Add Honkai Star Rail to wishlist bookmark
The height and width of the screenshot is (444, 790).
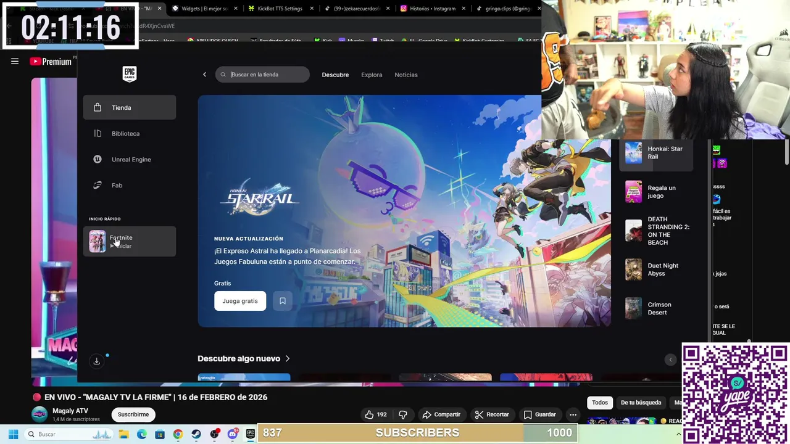tap(283, 301)
